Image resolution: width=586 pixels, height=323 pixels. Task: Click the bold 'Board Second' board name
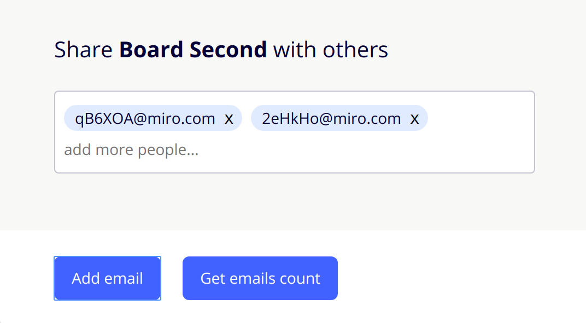point(193,50)
